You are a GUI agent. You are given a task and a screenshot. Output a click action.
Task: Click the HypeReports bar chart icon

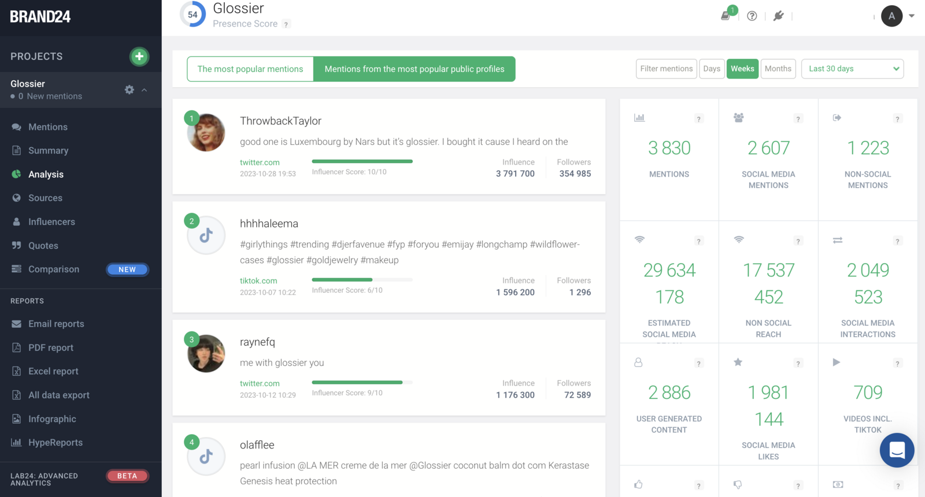coord(16,443)
